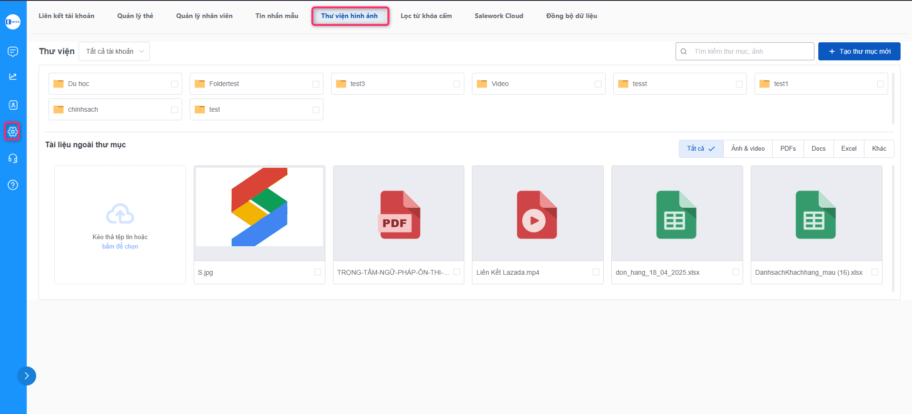Click the settings gear sidebar icon
This screenshot has width=912, height=414.
(13, 131)
